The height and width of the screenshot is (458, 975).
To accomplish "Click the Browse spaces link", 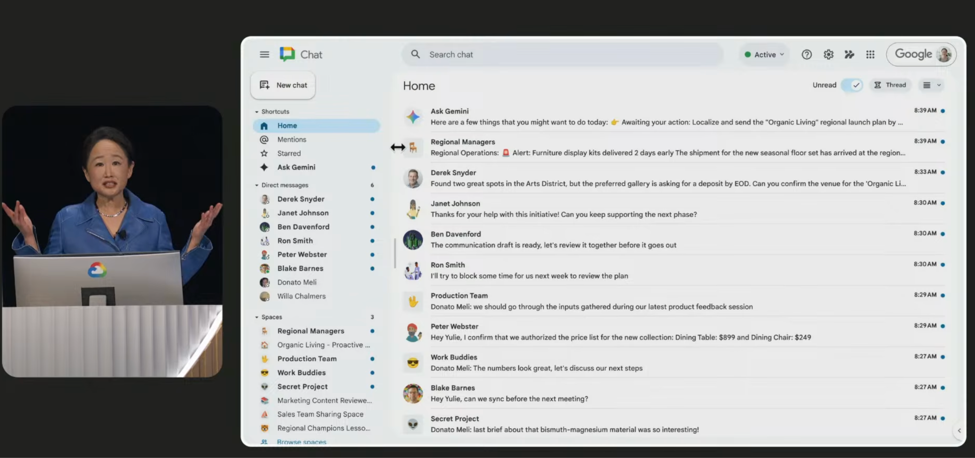I will pyautogui.click(x=301, y=442).
